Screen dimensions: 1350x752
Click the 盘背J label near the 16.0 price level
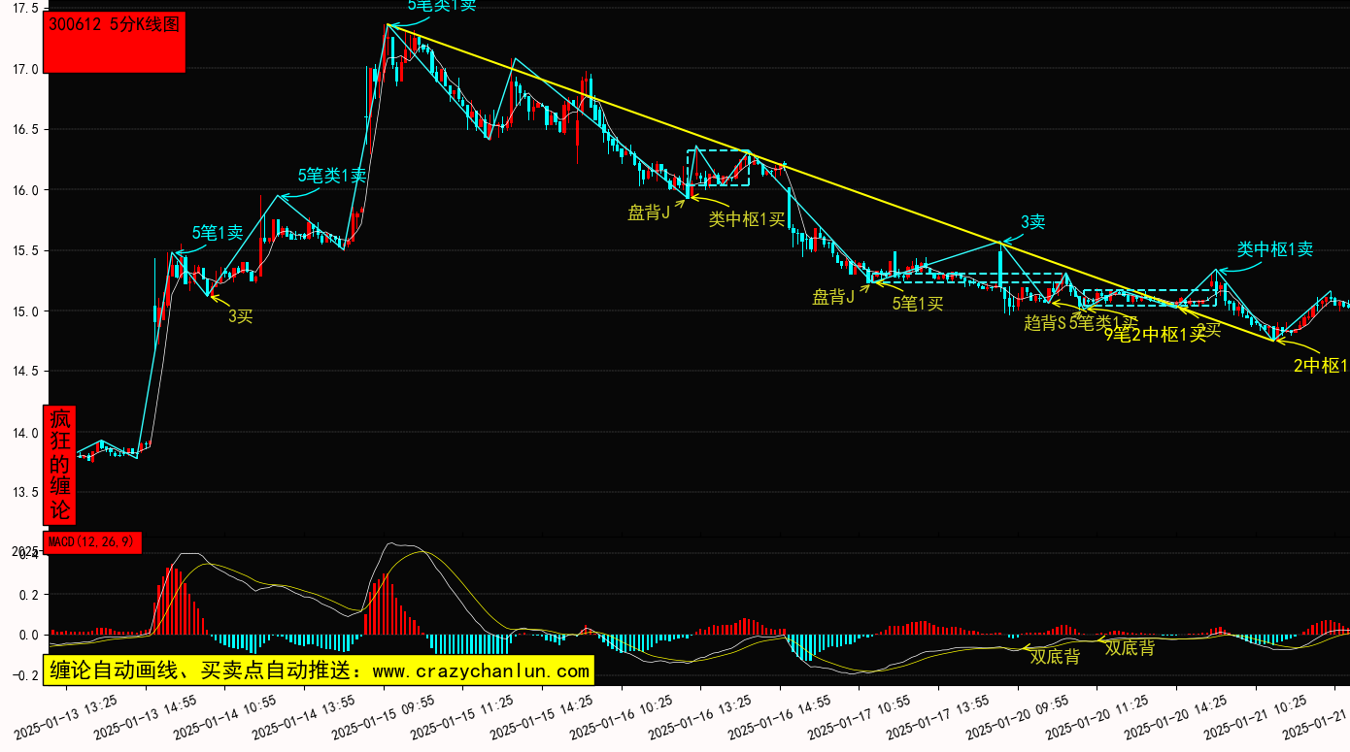pyautogui.click(x=649, y=213)
